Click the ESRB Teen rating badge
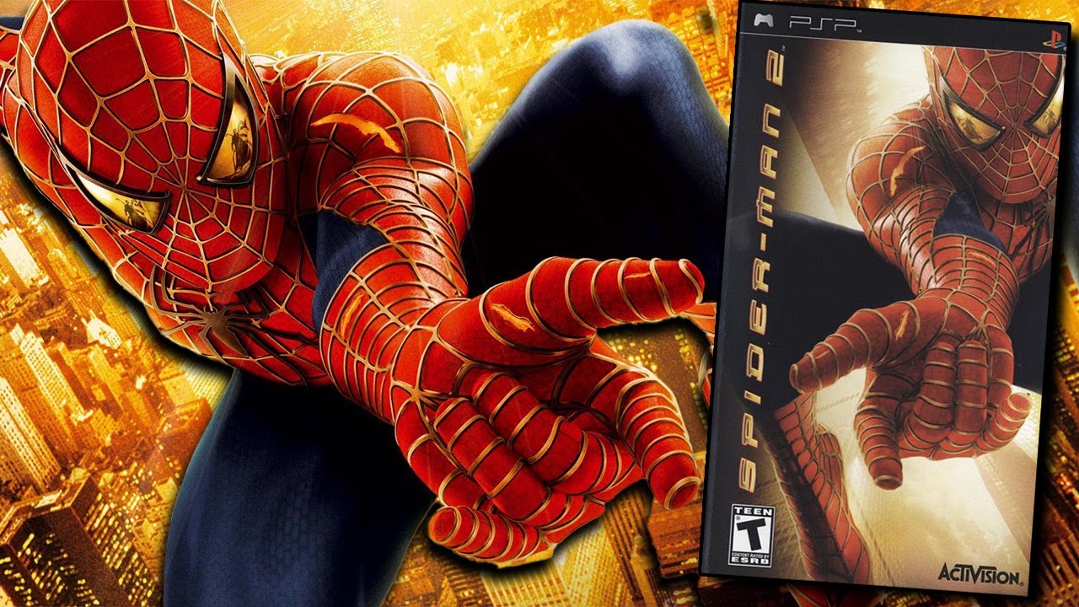The width and height of the screenshot is (1079, 607). (753, 535)
